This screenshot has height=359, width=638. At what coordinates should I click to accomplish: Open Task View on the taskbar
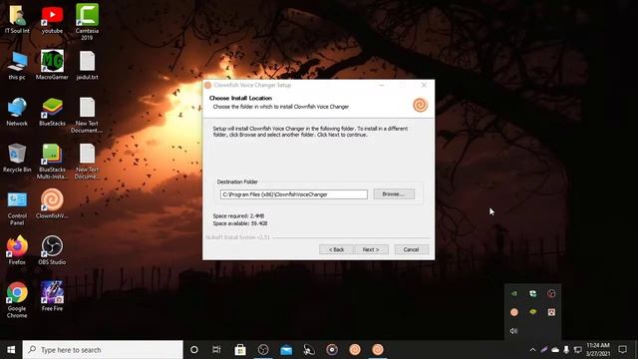pyautogui.click(x=216, y=350)
